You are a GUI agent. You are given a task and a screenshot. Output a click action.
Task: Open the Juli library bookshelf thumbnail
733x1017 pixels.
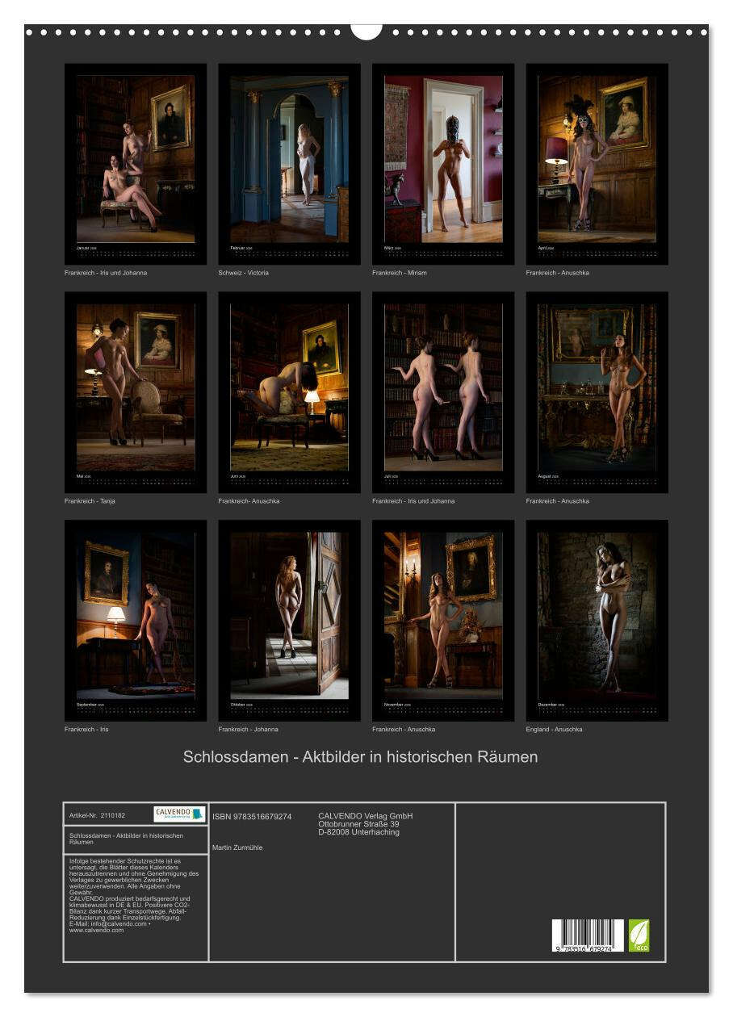pos(443,392)
